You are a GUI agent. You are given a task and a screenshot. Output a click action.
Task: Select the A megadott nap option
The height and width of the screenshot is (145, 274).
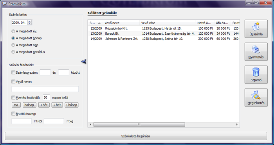13,45
